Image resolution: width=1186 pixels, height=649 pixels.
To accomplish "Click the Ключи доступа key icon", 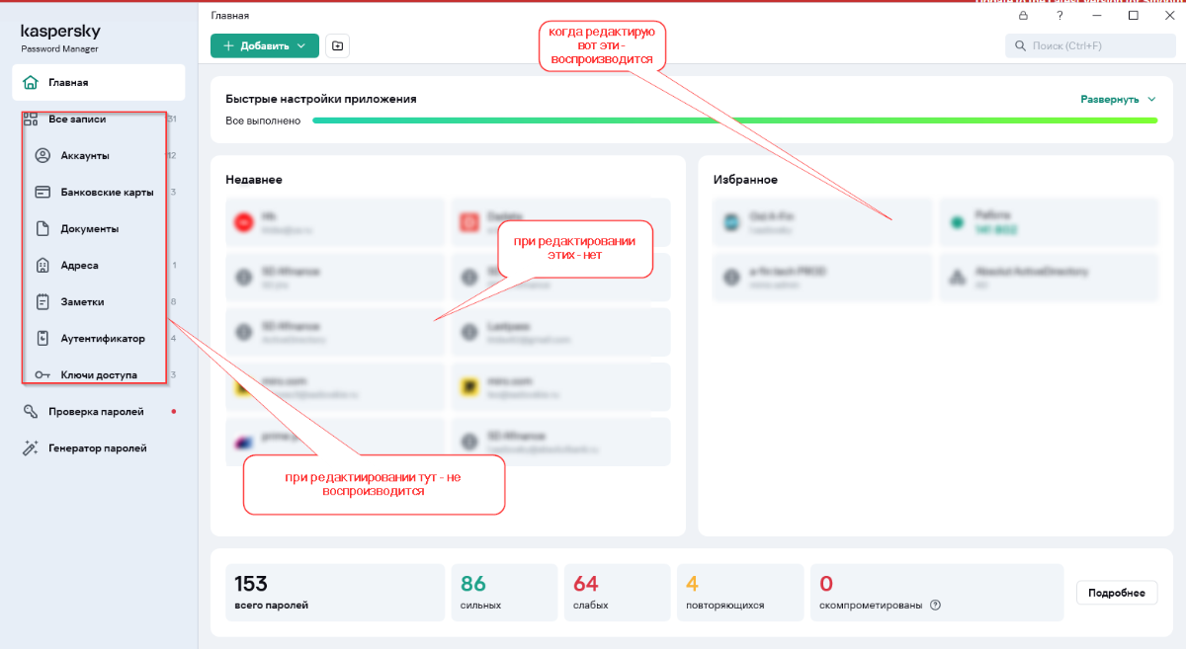I will (x=42, y=375).
